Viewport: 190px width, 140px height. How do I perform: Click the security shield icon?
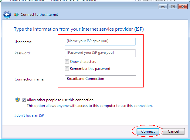(x=18, y=100)
